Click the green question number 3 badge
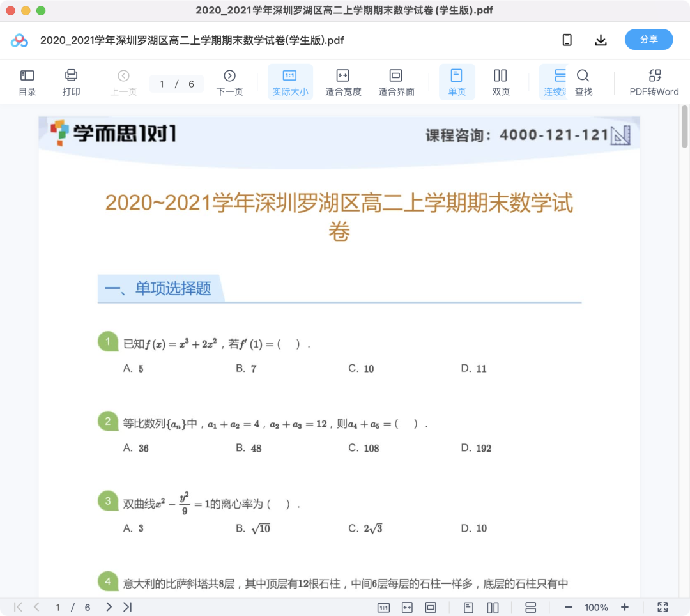This screenshot has width=690, height=616. [x=108, y=501]
